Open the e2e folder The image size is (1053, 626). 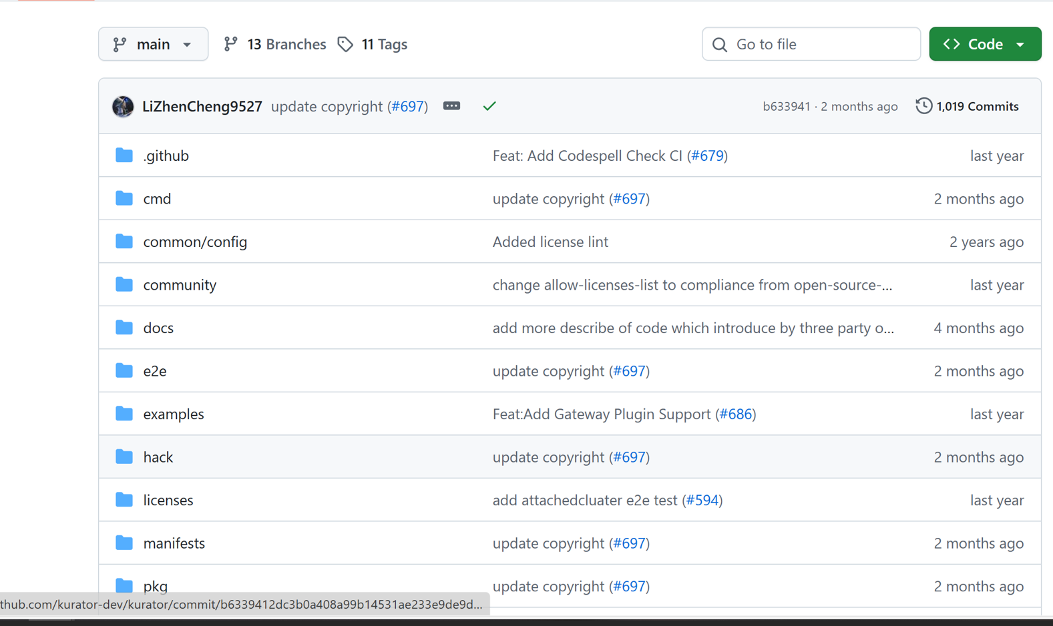click(x=155, y=371)
